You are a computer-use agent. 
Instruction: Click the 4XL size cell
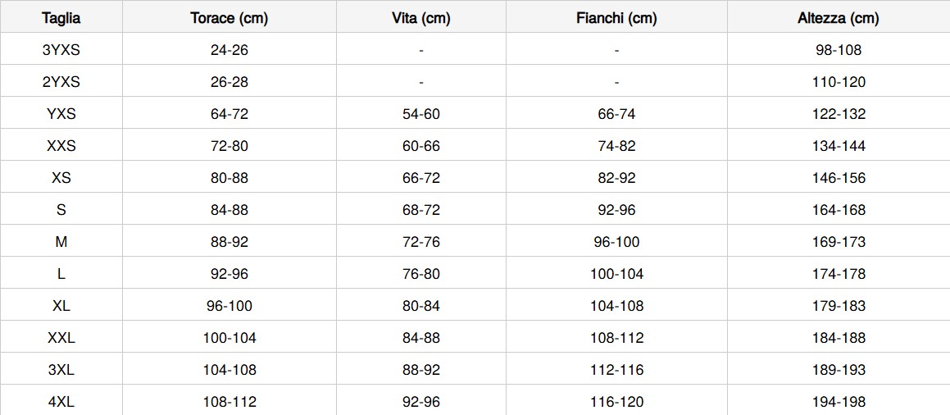[x=61, y=402]
